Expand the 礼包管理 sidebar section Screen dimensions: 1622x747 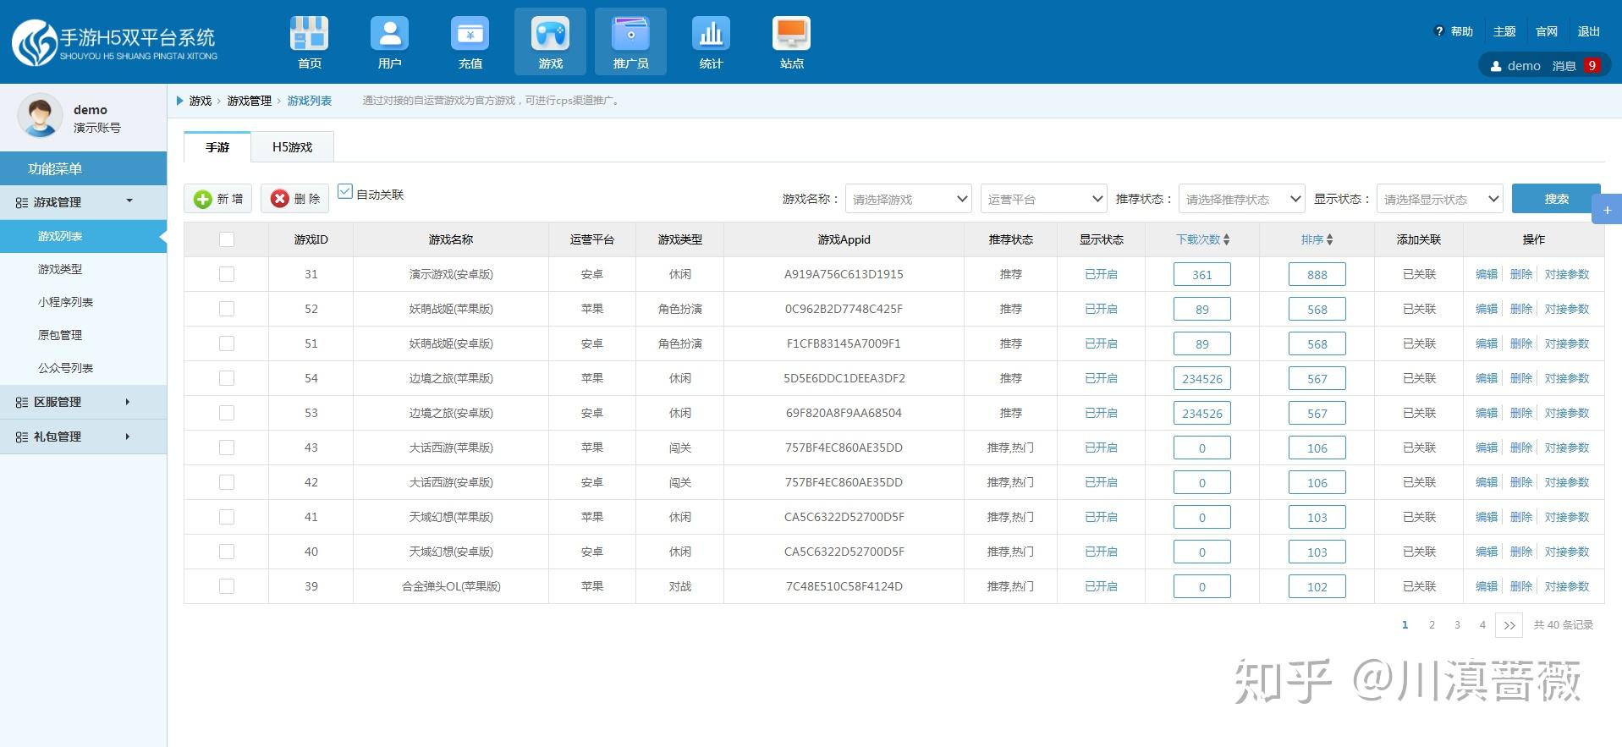pos(83,437)
